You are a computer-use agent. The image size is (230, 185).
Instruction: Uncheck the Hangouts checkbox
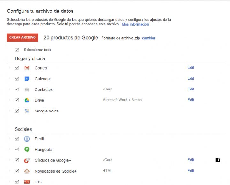(x=17, y=149)
